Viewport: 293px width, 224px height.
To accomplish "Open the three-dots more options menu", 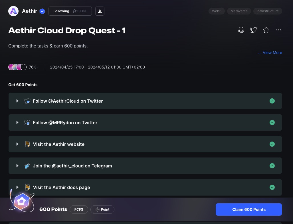I will point(279,30).
